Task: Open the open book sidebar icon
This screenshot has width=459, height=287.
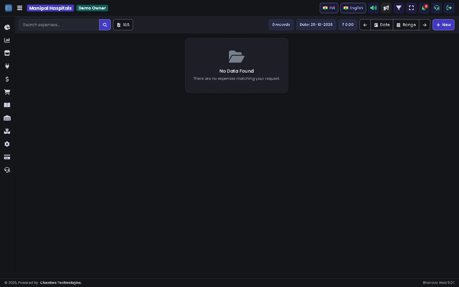Action: click(x=7, y=105)
